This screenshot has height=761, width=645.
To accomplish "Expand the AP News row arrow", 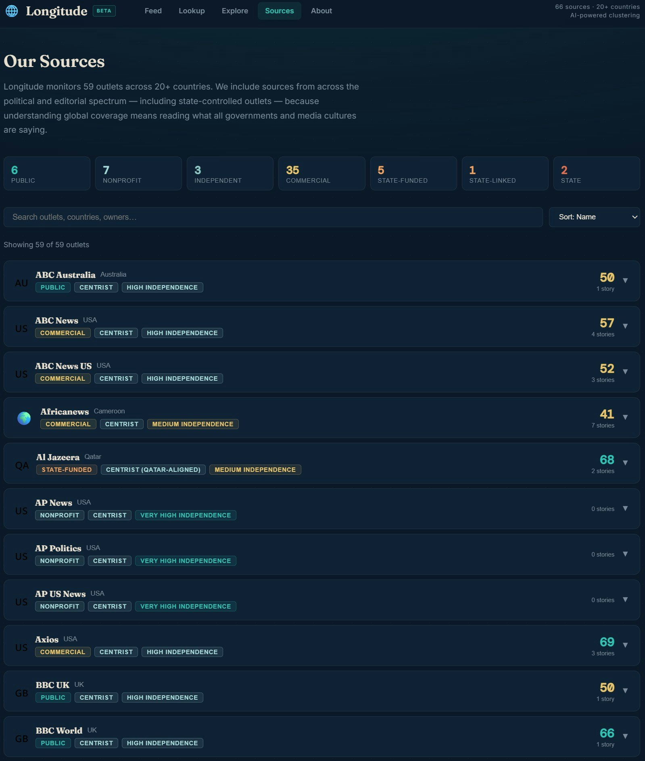I will [625, 509].
